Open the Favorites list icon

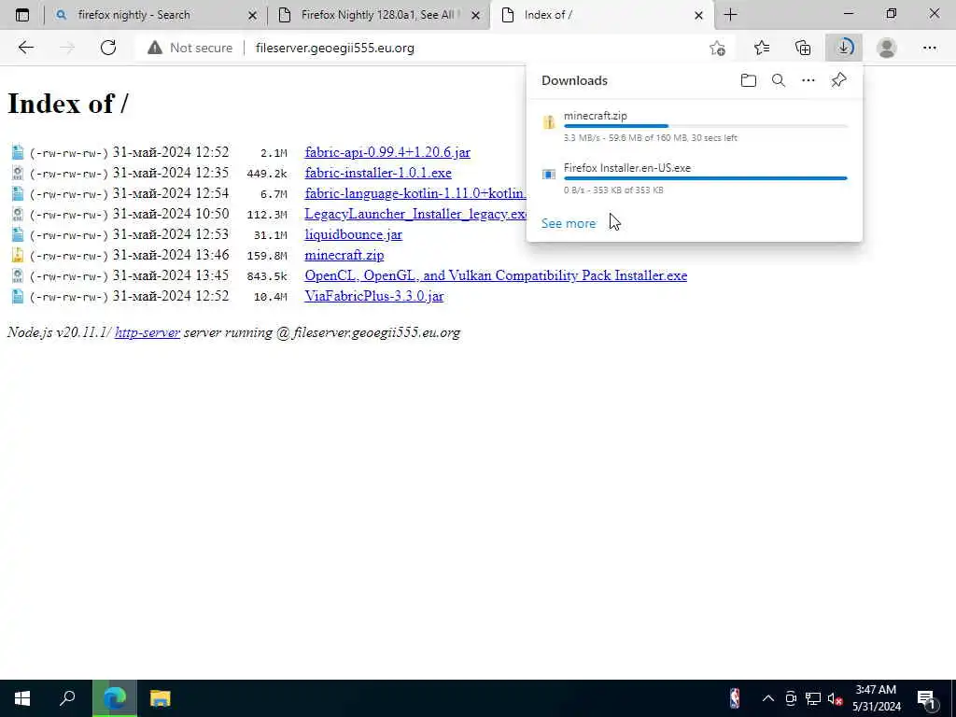click(x=762, y=48)
